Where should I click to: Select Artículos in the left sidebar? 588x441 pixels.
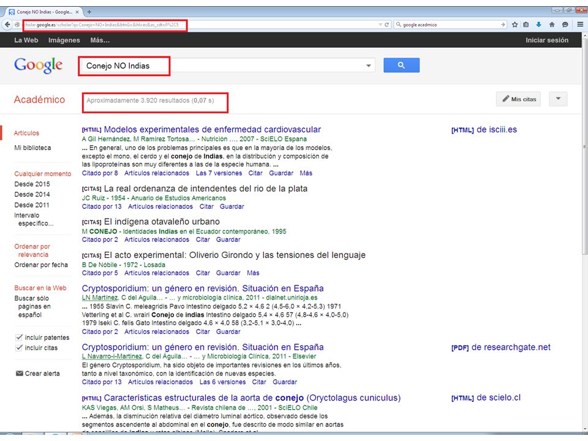pos(26,133)
